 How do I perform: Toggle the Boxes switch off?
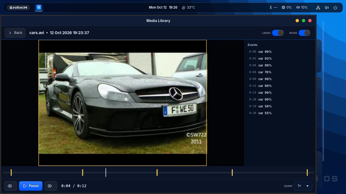click(x=304, y=33)
